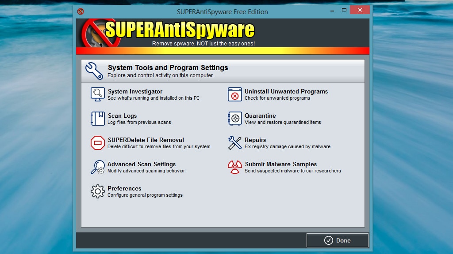
Task: Go to Advanced Scan Settings
Action: (142, 164)
